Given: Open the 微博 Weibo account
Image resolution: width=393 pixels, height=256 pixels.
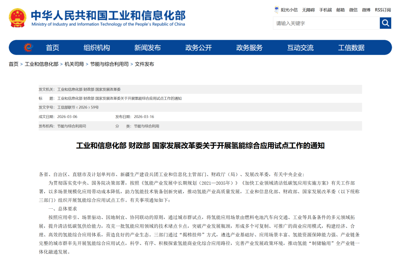Looking at the screenshot, I should tap(366, 10).
